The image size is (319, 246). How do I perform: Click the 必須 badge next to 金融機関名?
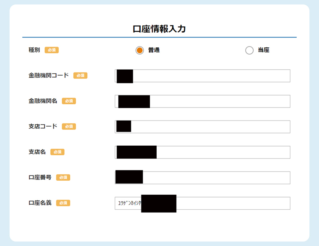(69, 101)
